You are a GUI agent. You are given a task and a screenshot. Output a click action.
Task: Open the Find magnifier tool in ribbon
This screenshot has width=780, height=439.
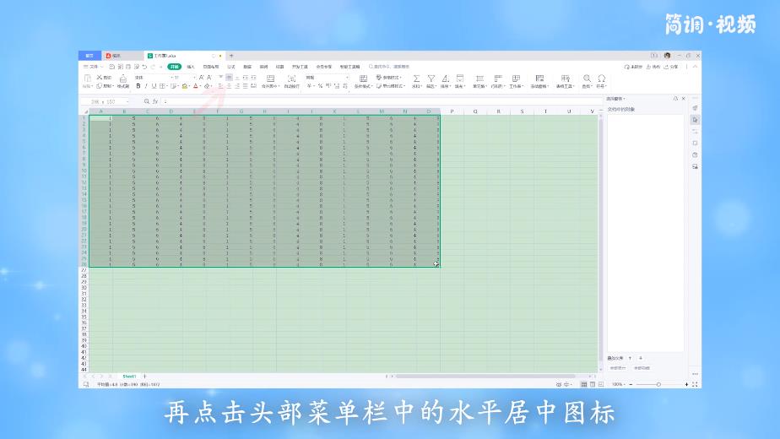click(587, 79)
